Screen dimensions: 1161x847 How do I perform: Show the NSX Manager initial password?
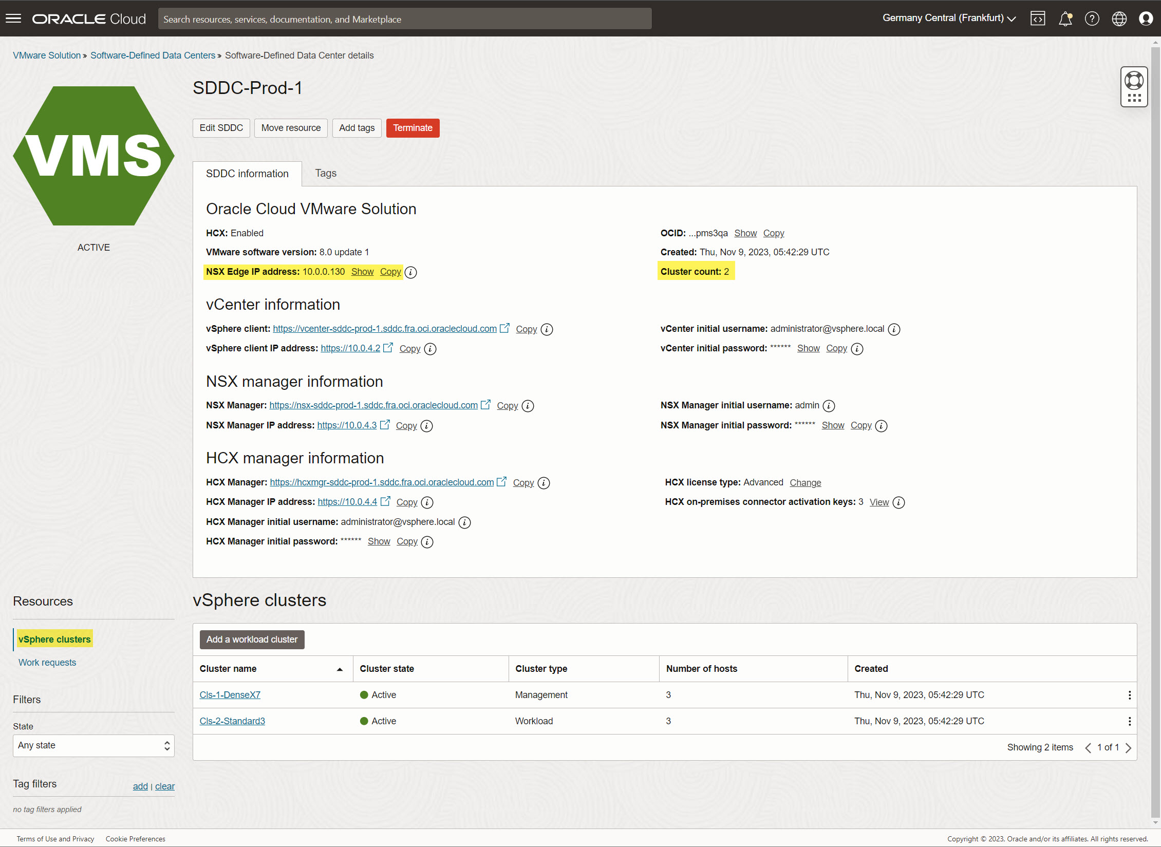(833, 425)
